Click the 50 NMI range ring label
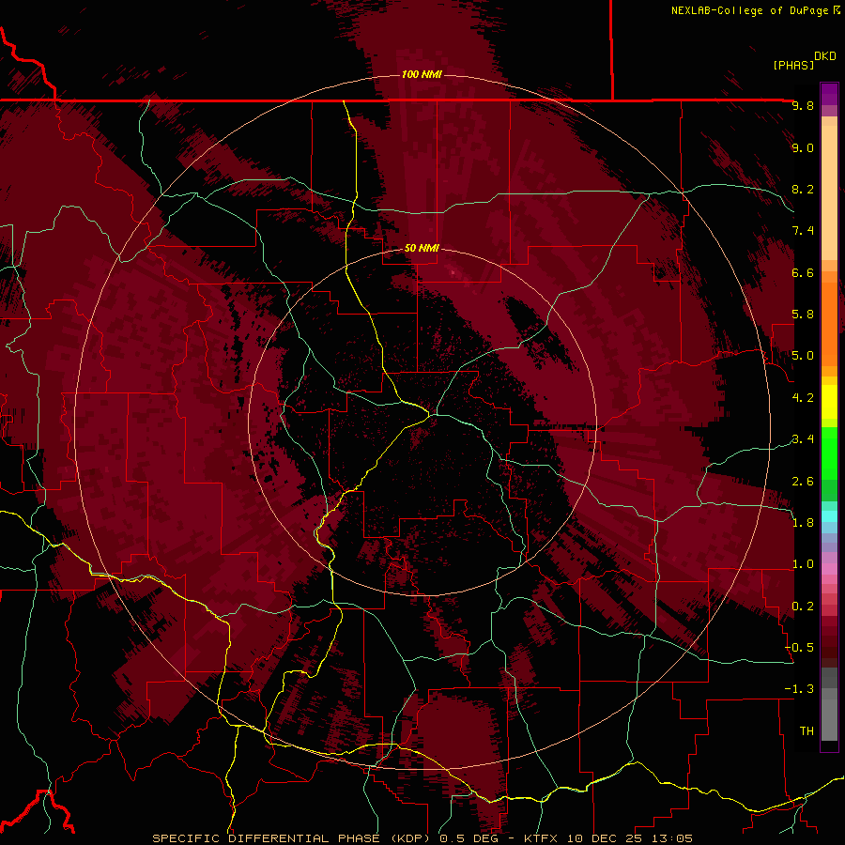The image size is (845, 845). (x=422, y=248)
